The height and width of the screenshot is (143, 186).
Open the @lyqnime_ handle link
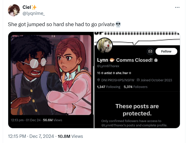tap(34, 13)
